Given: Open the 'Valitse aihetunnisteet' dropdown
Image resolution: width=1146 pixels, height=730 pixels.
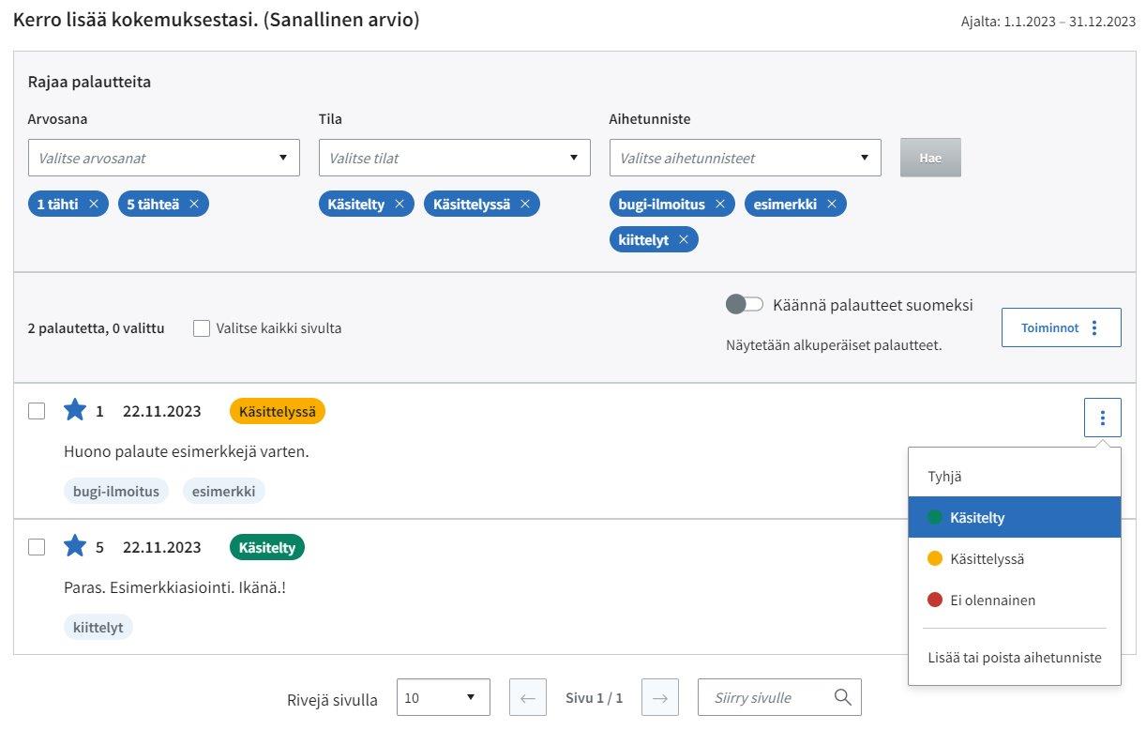Looking at the screenshot, I should [746, 158].
